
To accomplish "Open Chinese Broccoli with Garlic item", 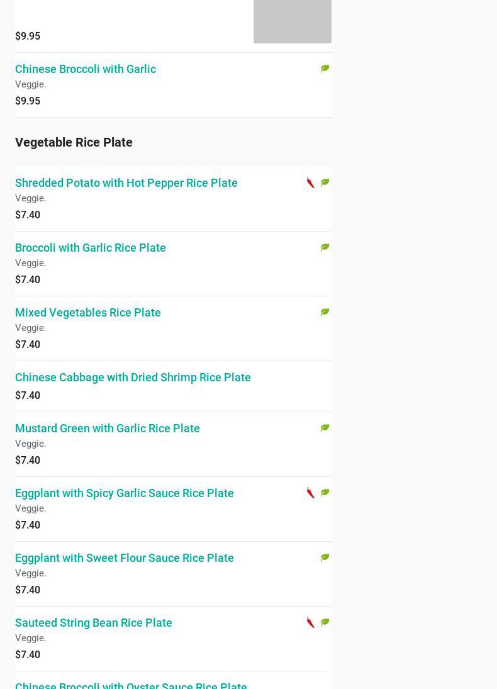I will click(86, 69).
